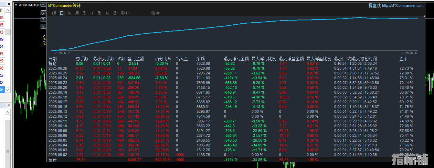Image resolution: width=434 pixels, height=168 pixels.
Task: Open help with the ? button
Action: (x=43, y=20)
